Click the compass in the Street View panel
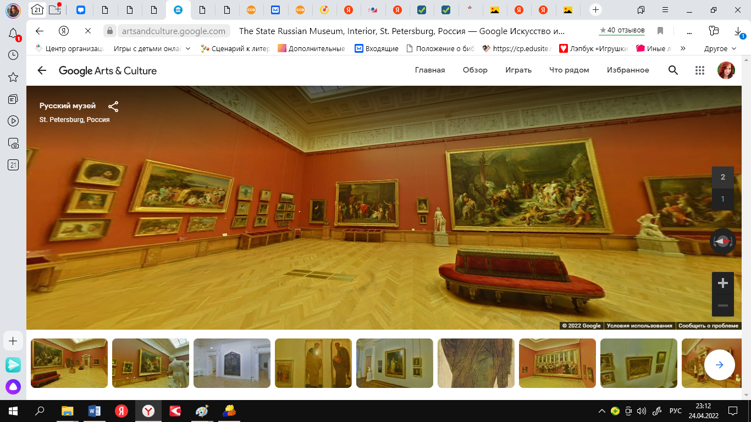This screenshot has width=751, height=422. pyautogui.click(x=723, y=241)
